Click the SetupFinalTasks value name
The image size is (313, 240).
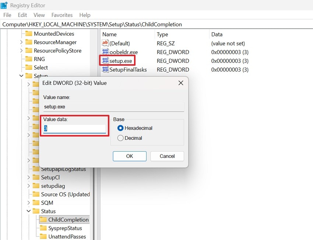pyautogui.click(x=128, y=69)
